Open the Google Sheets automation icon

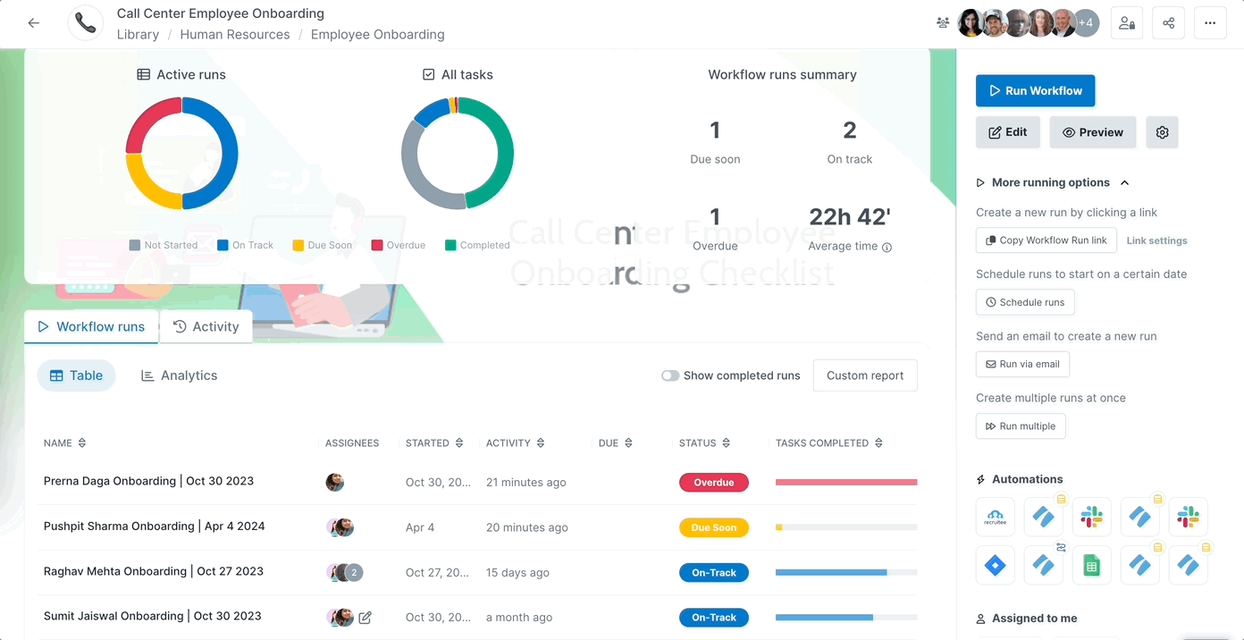coord(1091,565)
